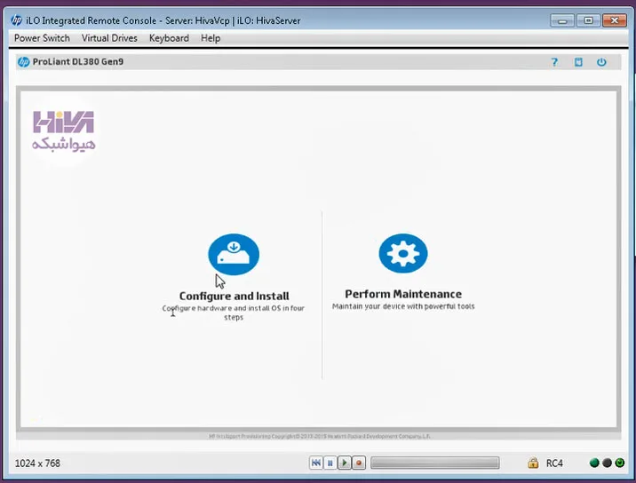The image size is (636, 483).
Task: Click the power icon in ProLiant header
Action: (601, 62)
